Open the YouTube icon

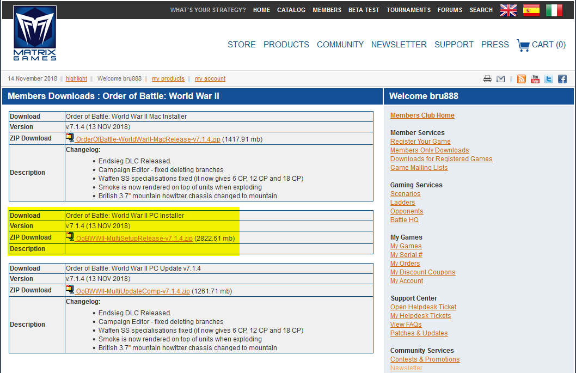click(535, 79)
